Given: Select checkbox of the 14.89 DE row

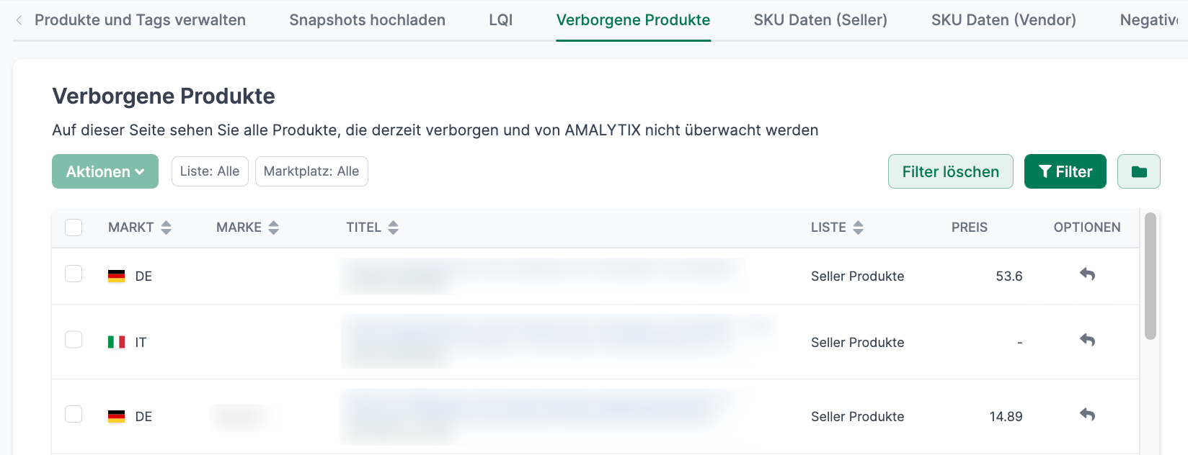Looking at the screenshot, I should 74,414.
